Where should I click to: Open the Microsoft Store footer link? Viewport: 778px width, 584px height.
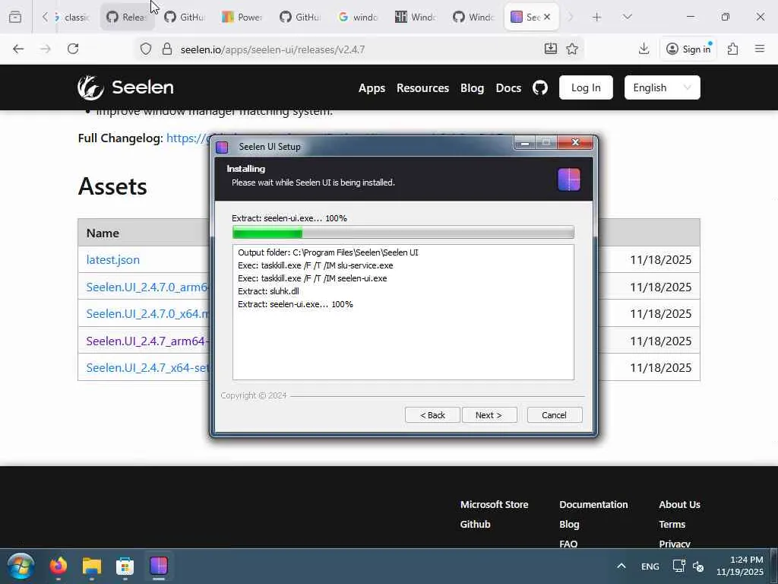click(x=494, y=505)
